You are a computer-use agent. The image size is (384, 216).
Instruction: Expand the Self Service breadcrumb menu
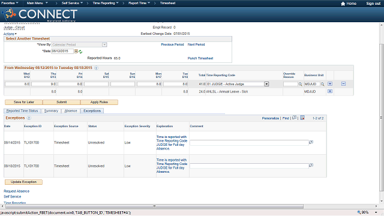(72, 3)
